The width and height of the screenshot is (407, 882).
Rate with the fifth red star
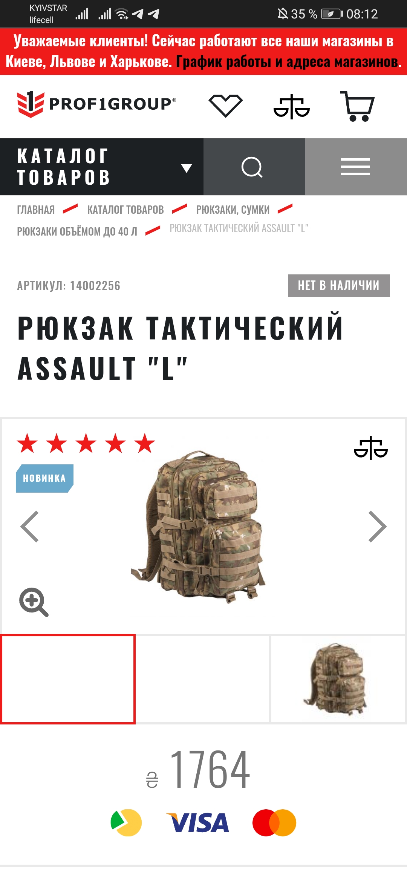[145, 443]
